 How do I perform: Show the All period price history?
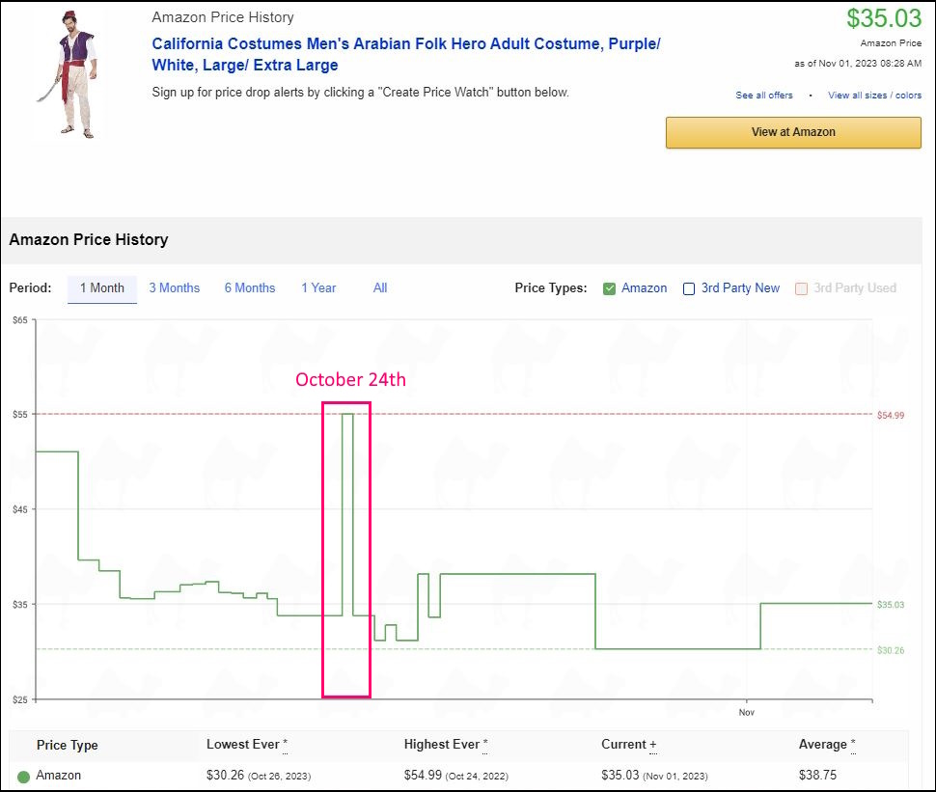pyautogui.click(x=380, y=288)
